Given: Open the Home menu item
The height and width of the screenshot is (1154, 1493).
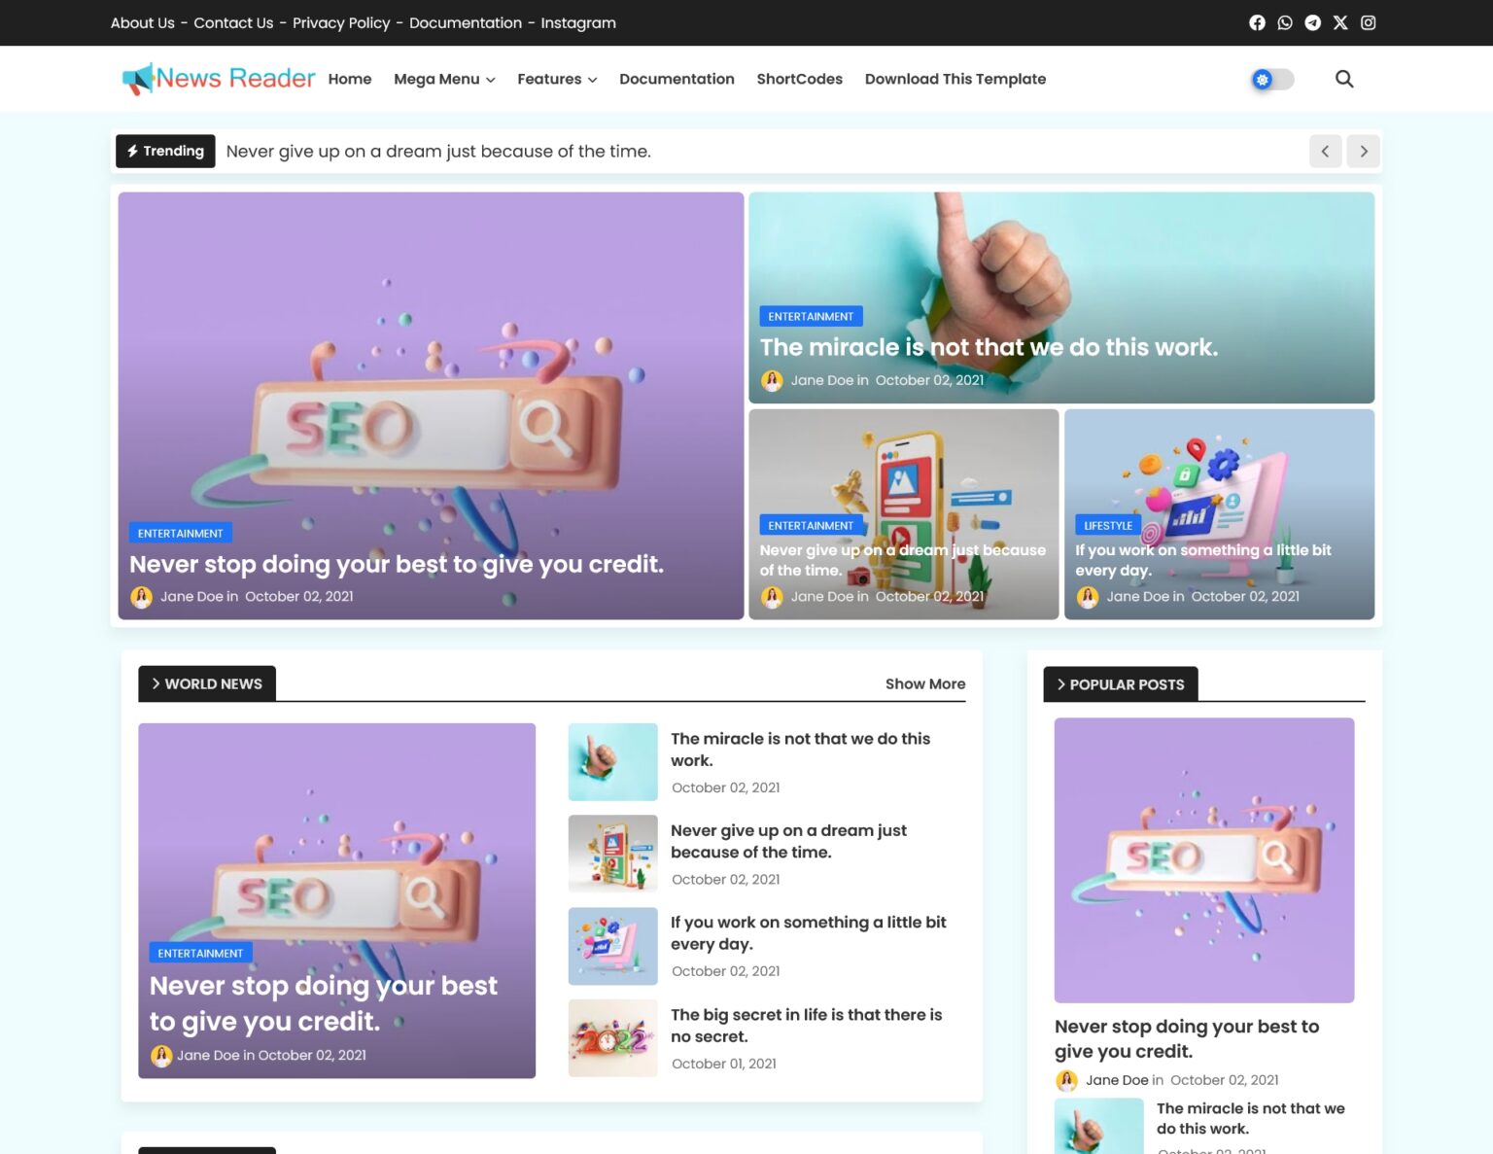Looking at the screenshot, I should (x=349, y=79).
